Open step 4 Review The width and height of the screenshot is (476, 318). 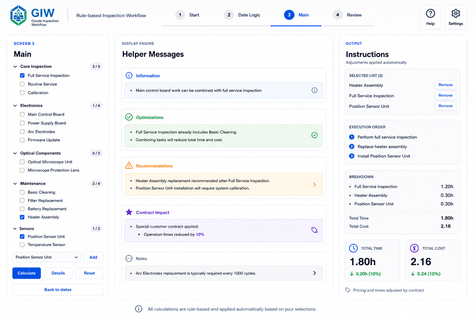(347, 15)
